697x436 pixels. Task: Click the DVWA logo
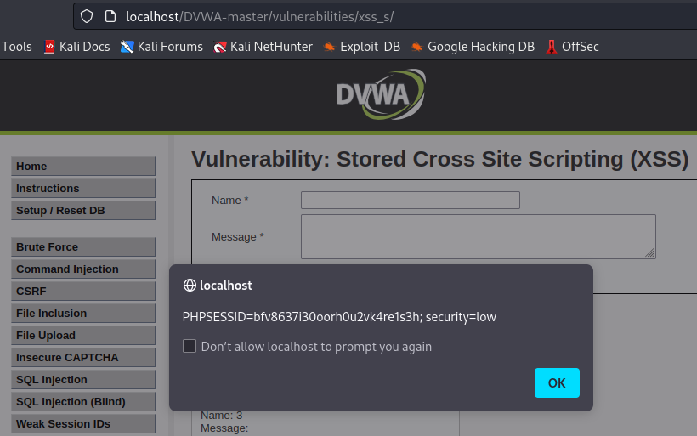381,94
